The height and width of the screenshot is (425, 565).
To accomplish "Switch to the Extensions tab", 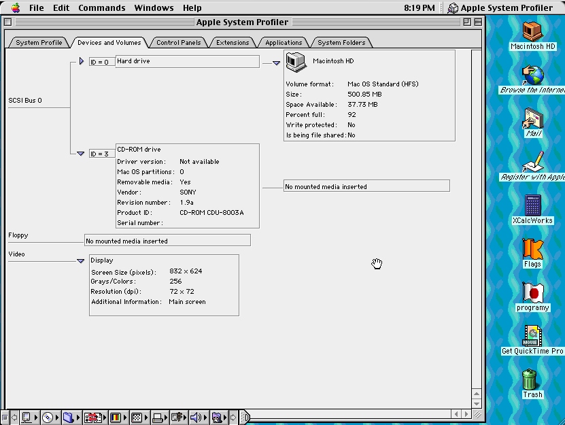I will click(233, 43).
